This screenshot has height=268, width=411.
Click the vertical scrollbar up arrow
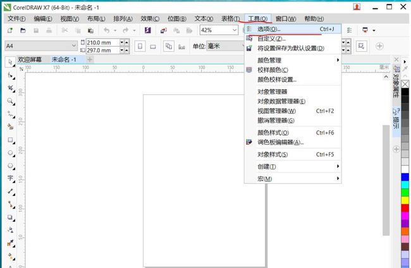click(386, 76)
